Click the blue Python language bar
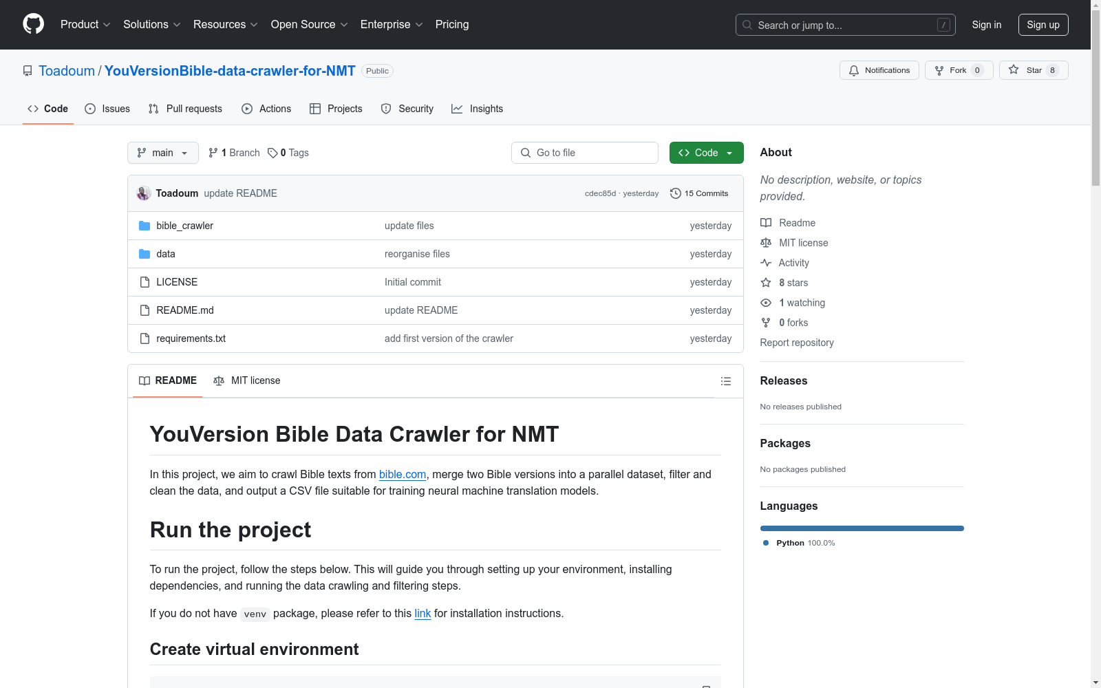This screenshot has height=688, width=1101. (862, 528)
